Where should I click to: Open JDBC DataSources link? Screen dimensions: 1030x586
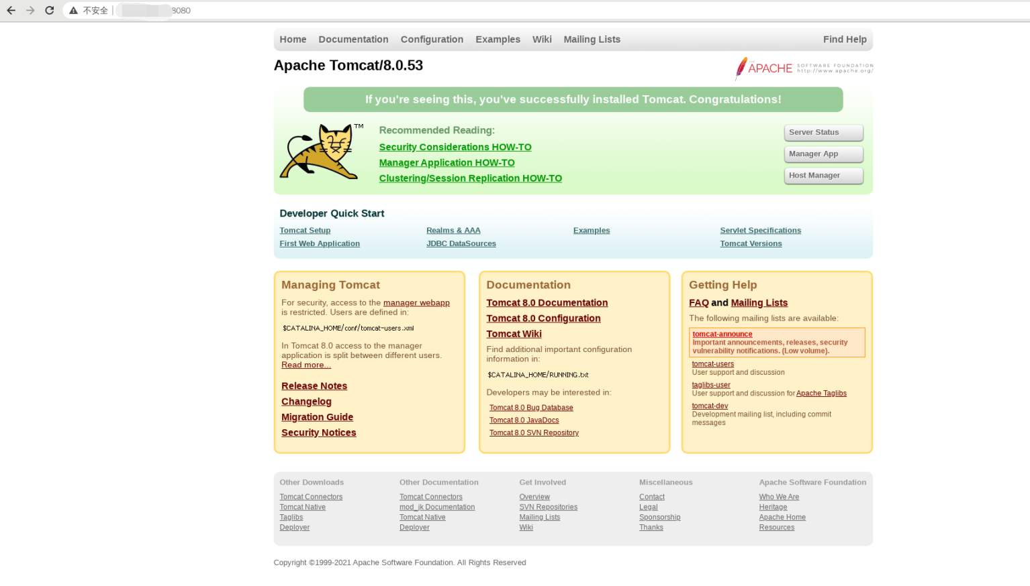click(x=461, y=244)
